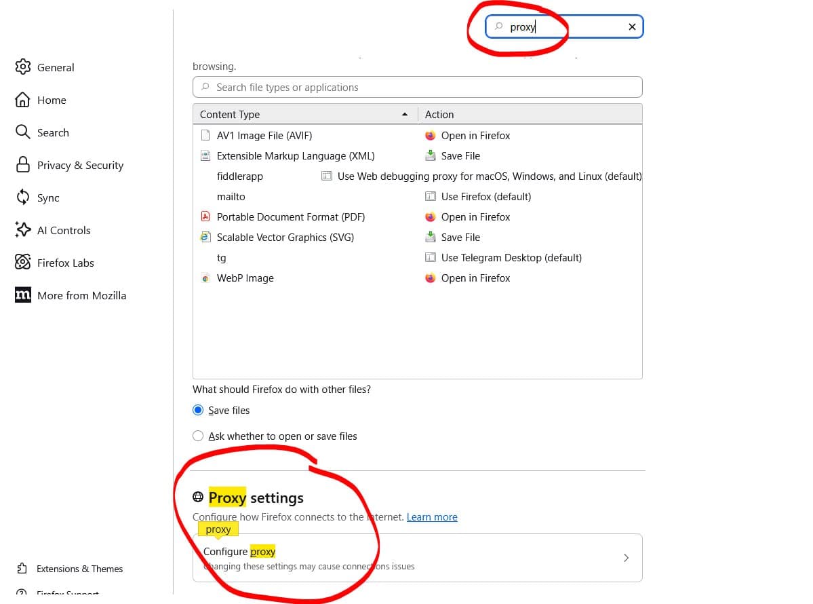
Task: Sort by Content Type column arrow
Action: (x=404, y=114)
